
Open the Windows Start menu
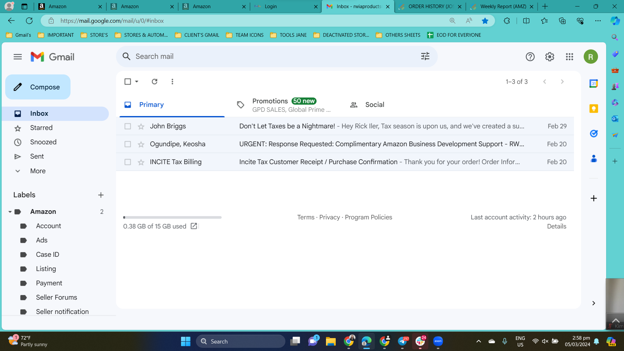pyautogui.click(x=186, y=341)
